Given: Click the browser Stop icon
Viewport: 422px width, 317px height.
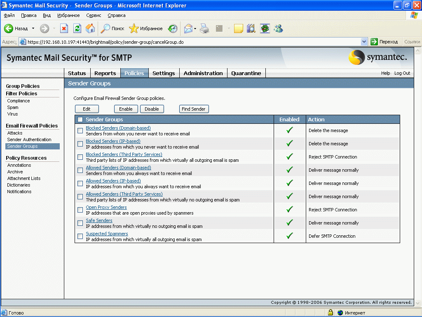Looking at the screenshot, I should click(x=64, y=28).
